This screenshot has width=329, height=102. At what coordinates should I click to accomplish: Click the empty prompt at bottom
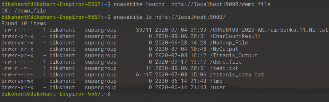56,94
